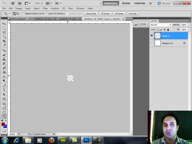The image size is (192, 144).
Task: Launch Bridge from application bar
Action: point(13,3)
